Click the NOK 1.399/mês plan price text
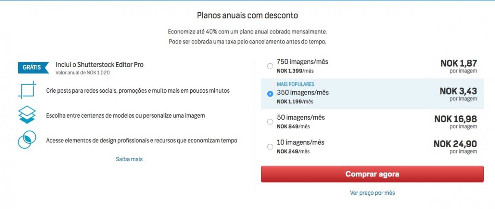 pyautogui.click(x=295, y=71)
